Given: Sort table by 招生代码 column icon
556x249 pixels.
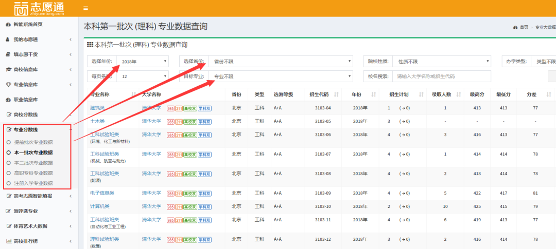Looking at the screenshot, I should click(x=337, y=94).
